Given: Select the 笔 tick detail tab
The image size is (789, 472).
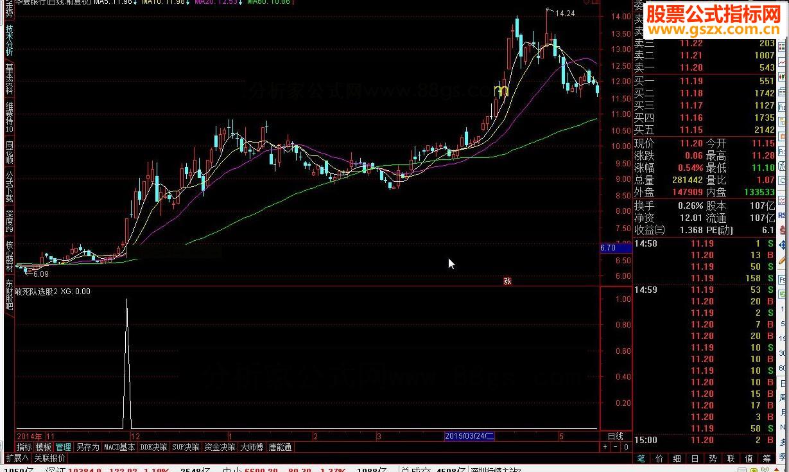Looking at the screenshot, I should [641, 459].
